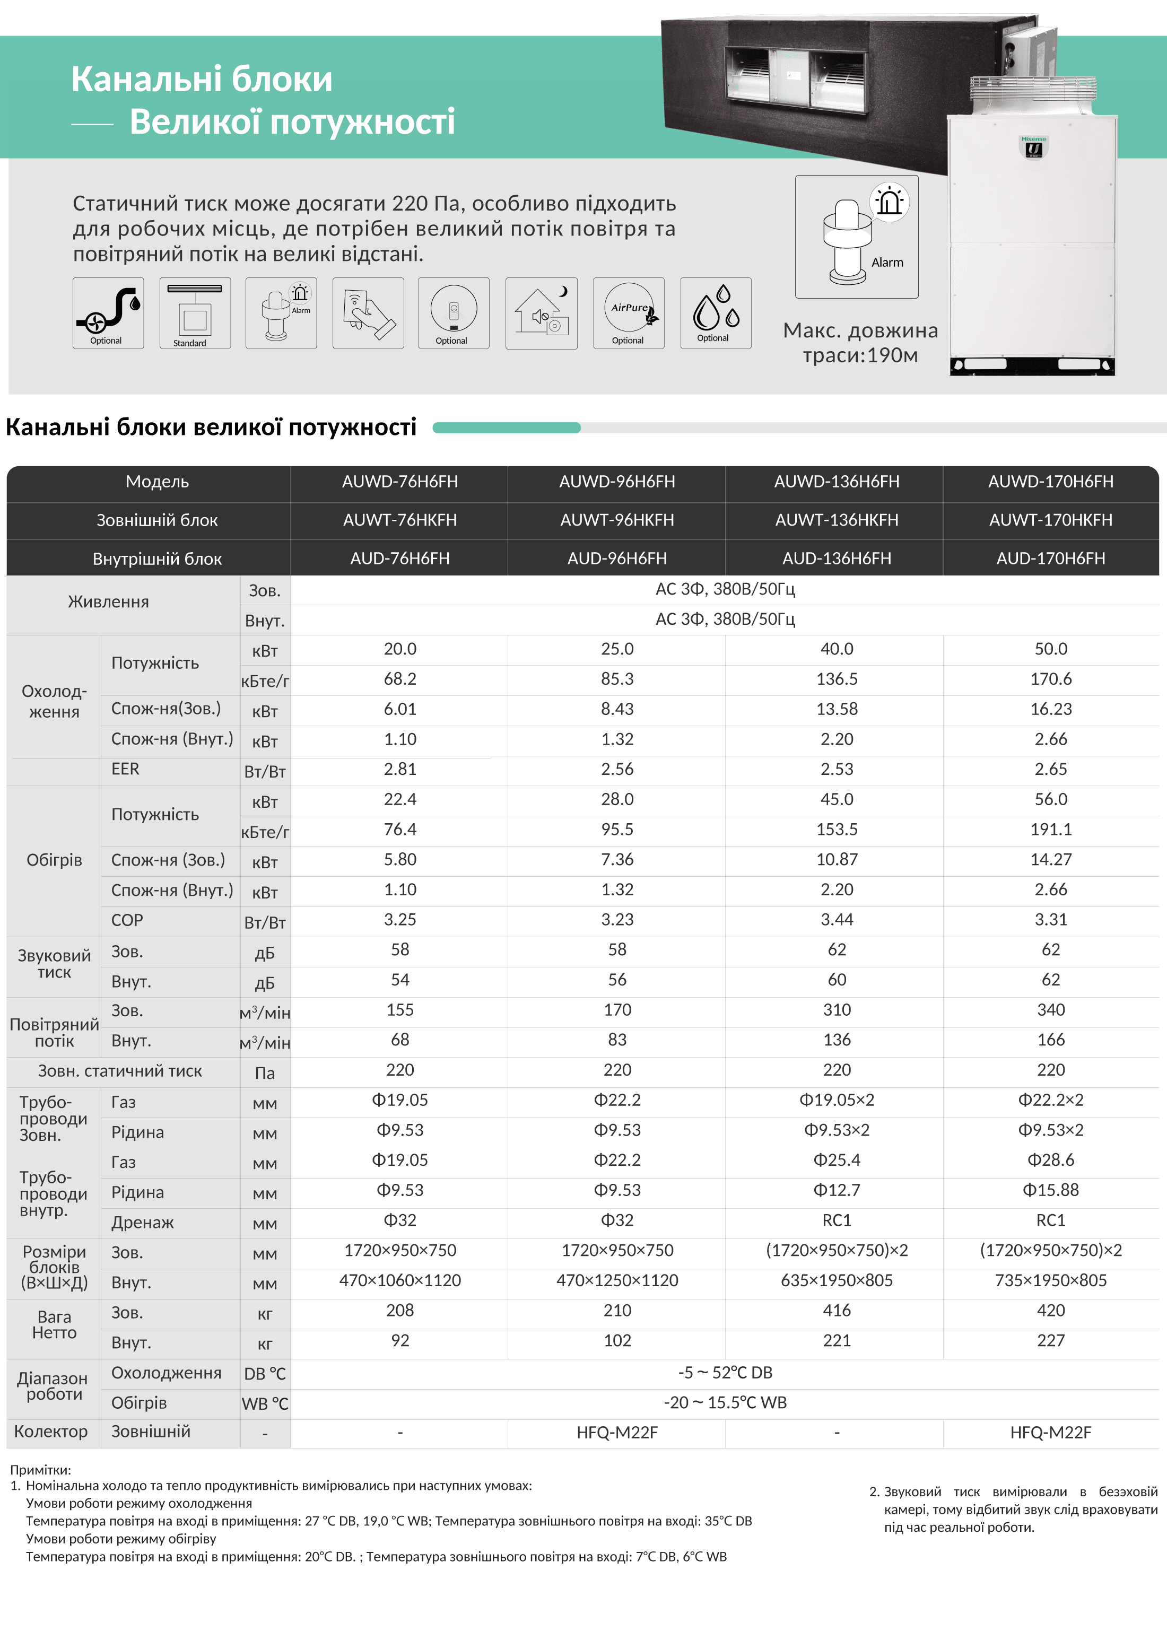
Task: Select the water drops Optional icon
Action: [716, 313]
